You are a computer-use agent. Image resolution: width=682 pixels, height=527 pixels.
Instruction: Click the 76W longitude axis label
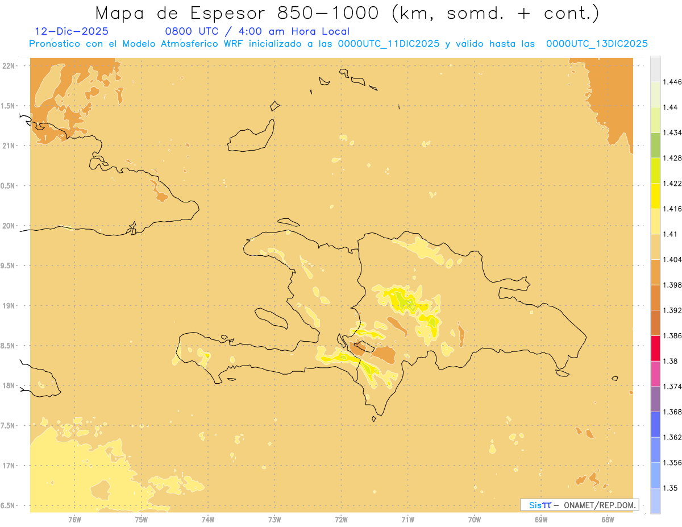tap(74, 519)
